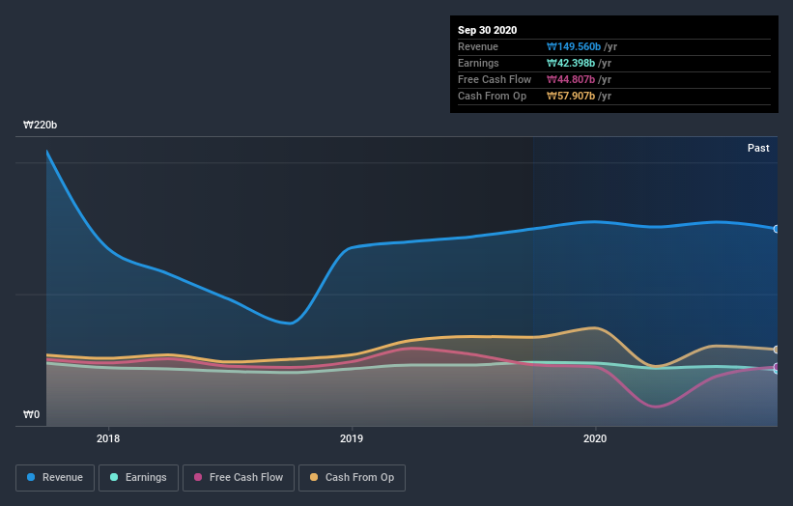Click the 2019 x-axis label
Image resolution: width=793 pixels, height=506 pixels.
[352, 438]
